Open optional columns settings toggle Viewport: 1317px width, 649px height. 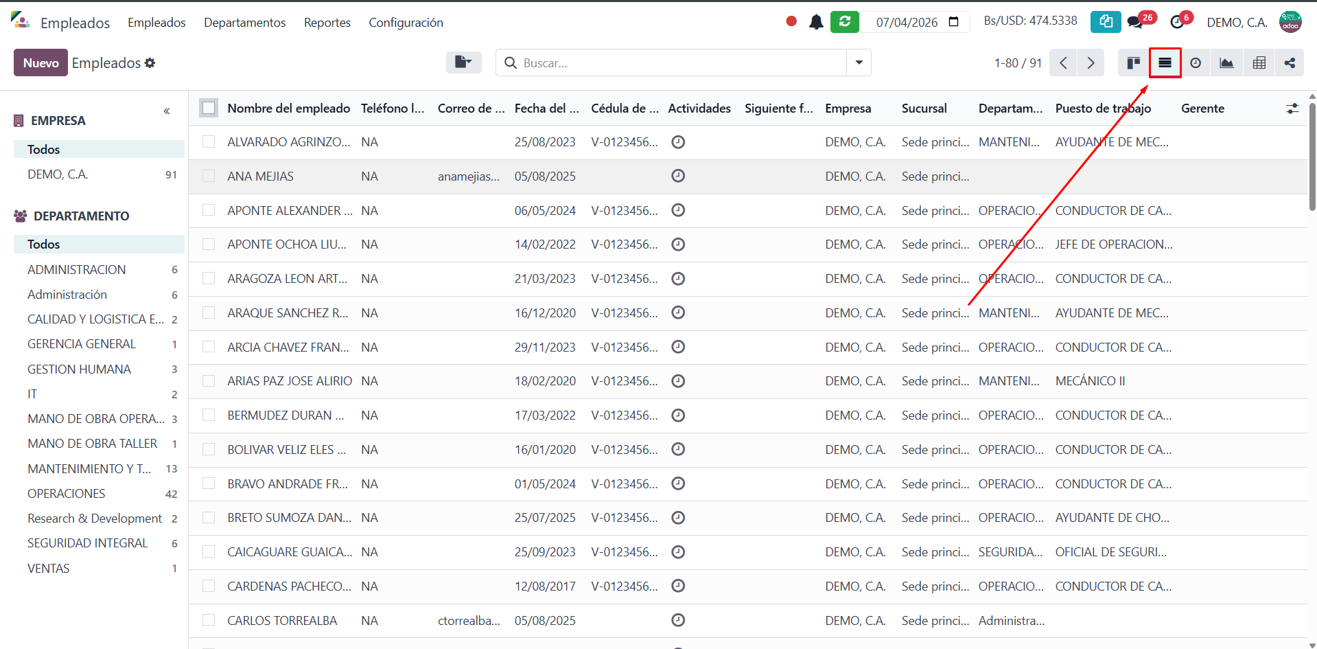pos(1292,109)
